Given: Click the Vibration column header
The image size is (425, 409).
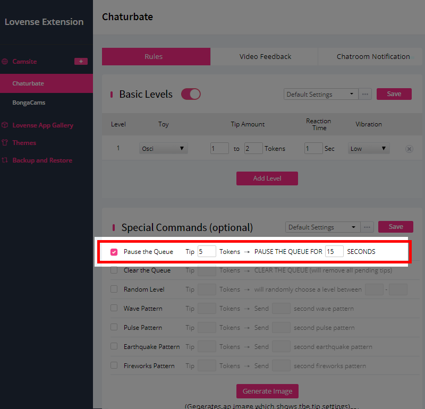Looking at the screenshot, I should [x=369, y=124].
